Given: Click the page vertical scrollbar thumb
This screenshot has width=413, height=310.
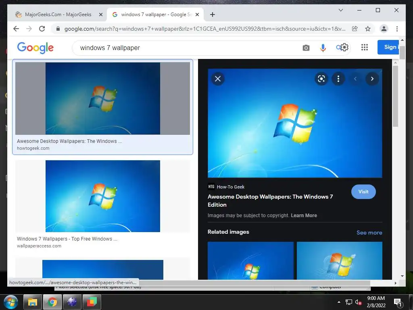Looking at the screenshot, I should pyautogui.click(x=402, y=53).
